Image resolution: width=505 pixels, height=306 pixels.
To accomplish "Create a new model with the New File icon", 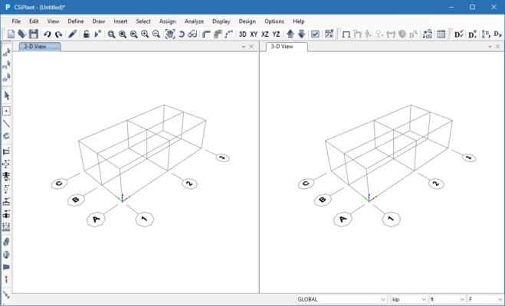I will tap(11, 34).
